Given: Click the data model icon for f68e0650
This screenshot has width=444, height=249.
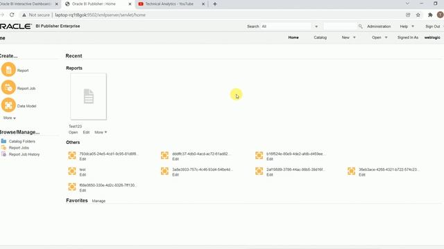Looking at the screenshot, I should click(72, 187).
